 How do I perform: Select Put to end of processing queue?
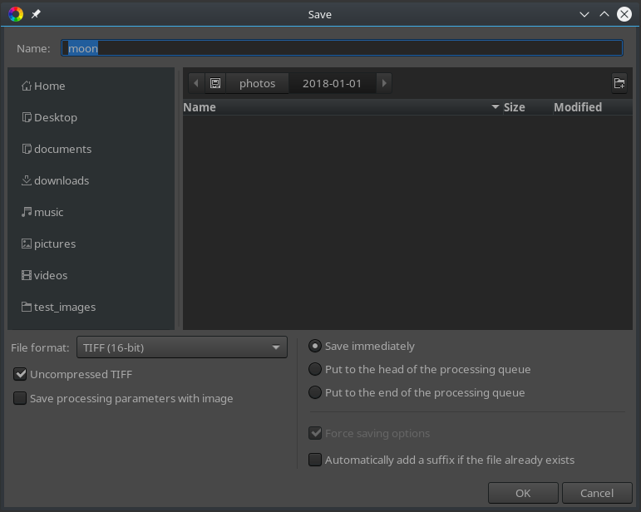pos(315,393)
